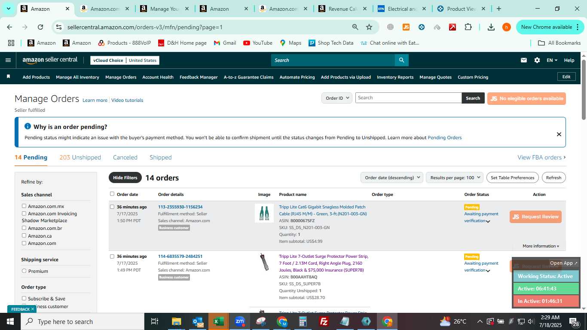Open the Chrome apps grid in bookmarks bar

coord(11,43)
